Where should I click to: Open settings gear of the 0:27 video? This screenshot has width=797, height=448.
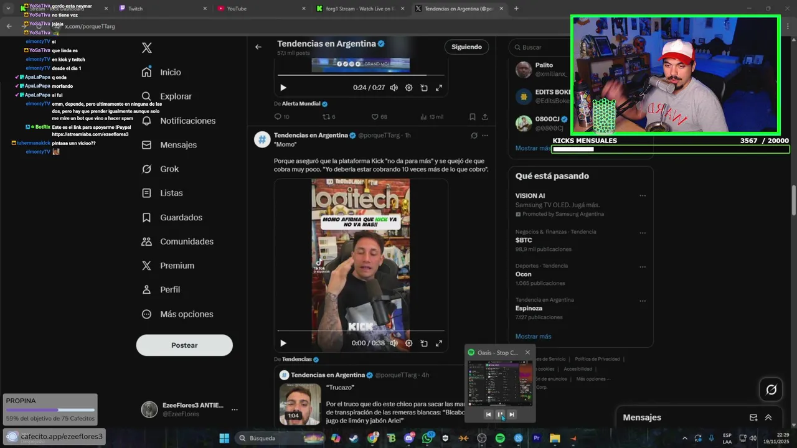(x=409, y=88)
